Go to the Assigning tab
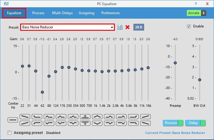The height and width of the screenshot is (140, 214). coord(87,13)
